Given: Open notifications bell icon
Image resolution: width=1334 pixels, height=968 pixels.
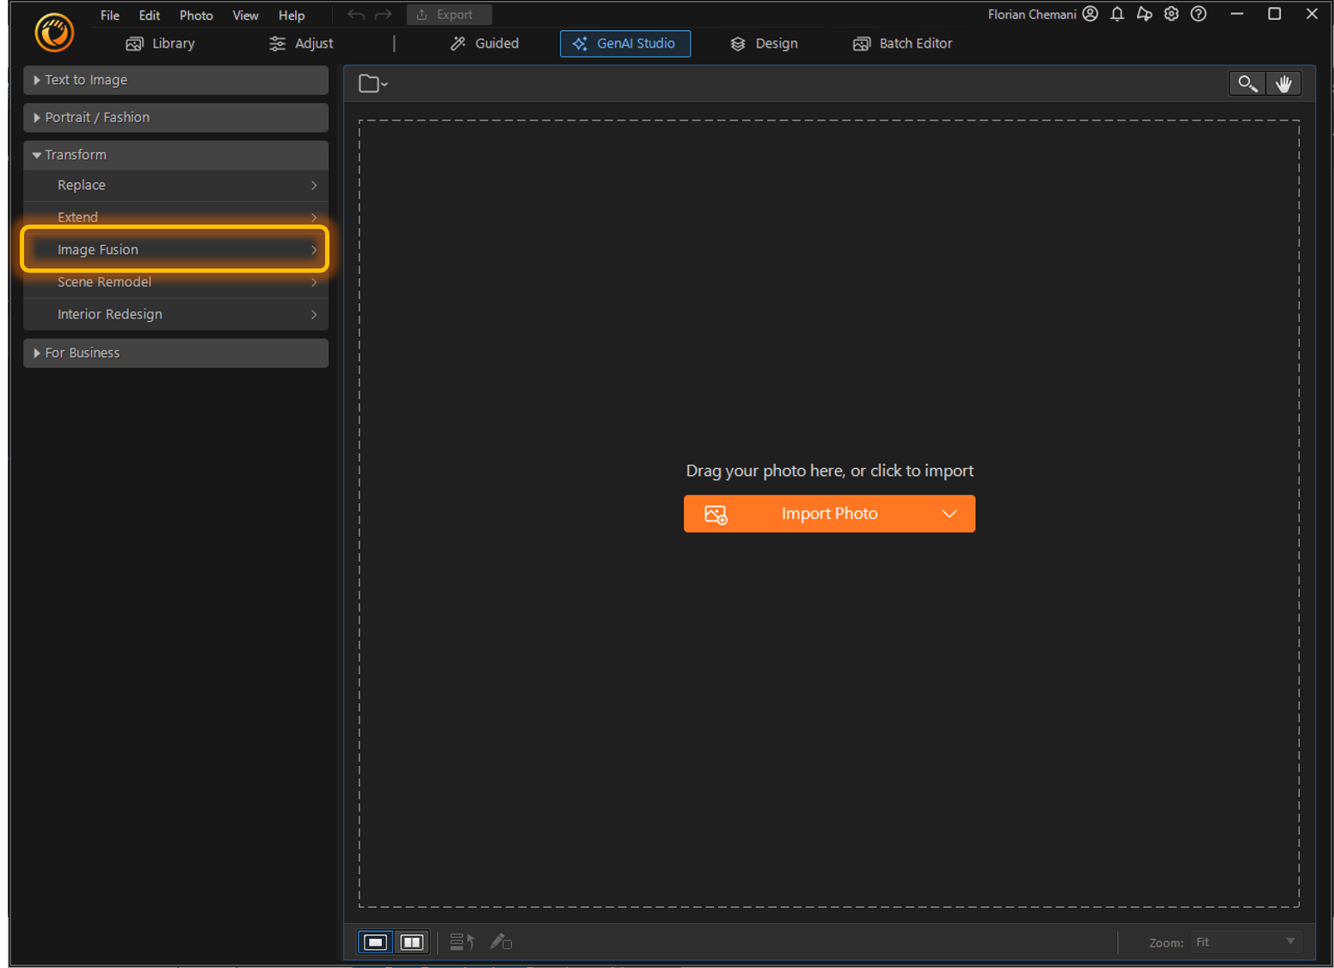Looking at the screenshot, I should [1116, 14].
